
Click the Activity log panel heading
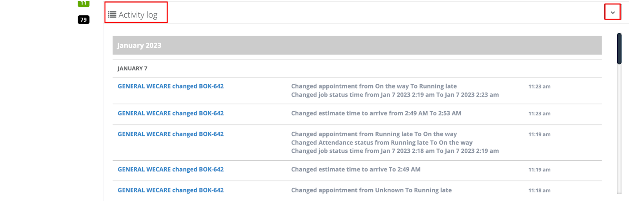click(x=138, y=14)
